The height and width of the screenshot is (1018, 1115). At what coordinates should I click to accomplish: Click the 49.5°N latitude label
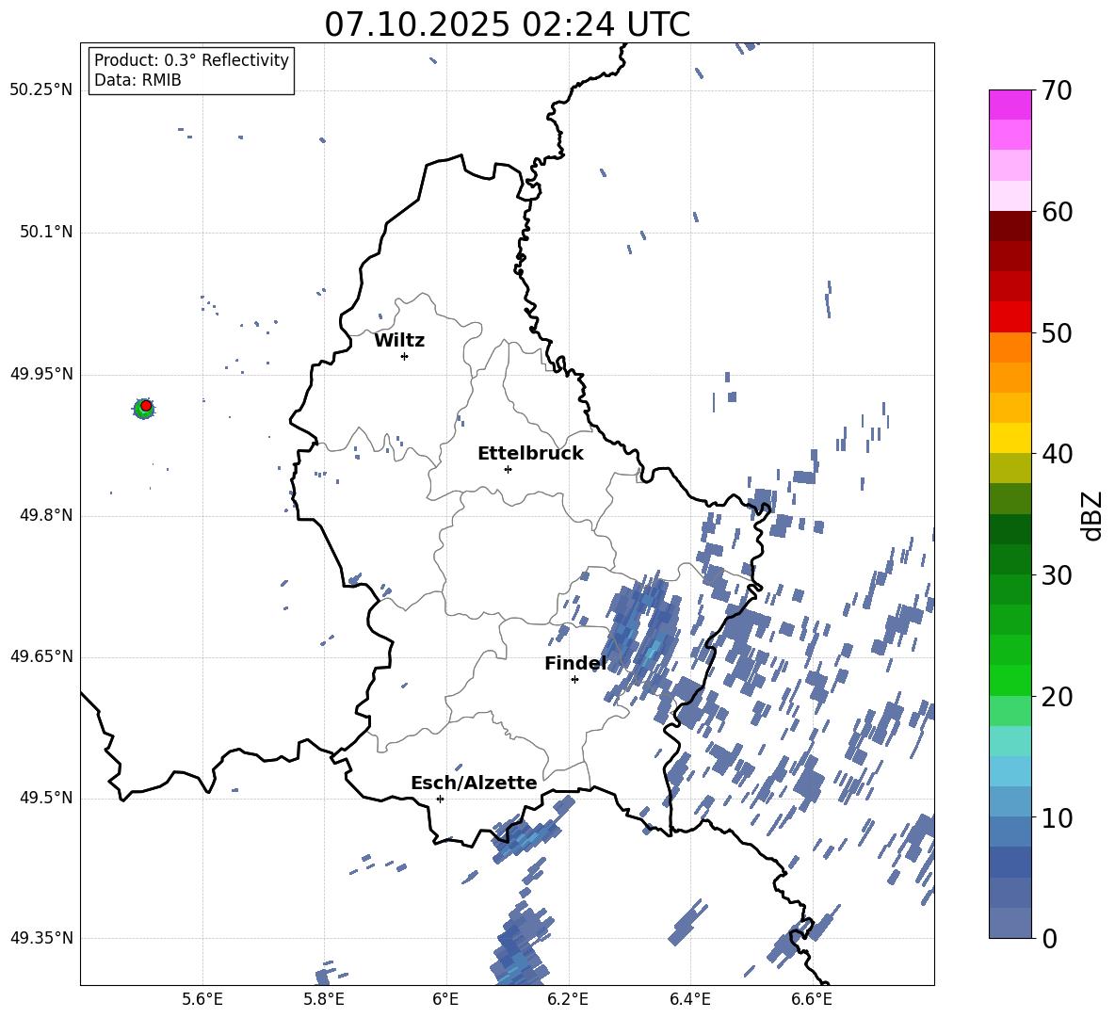click(46, 798)
